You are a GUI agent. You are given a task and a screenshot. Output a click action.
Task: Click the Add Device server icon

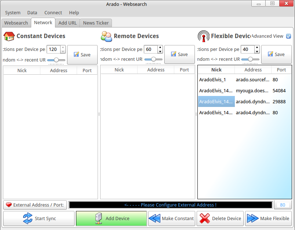[x=99, y=218]
